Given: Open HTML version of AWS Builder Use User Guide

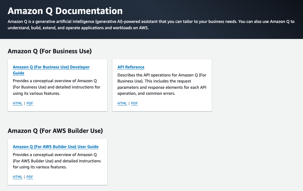Looking at the screenshot, I should [18, 177].
